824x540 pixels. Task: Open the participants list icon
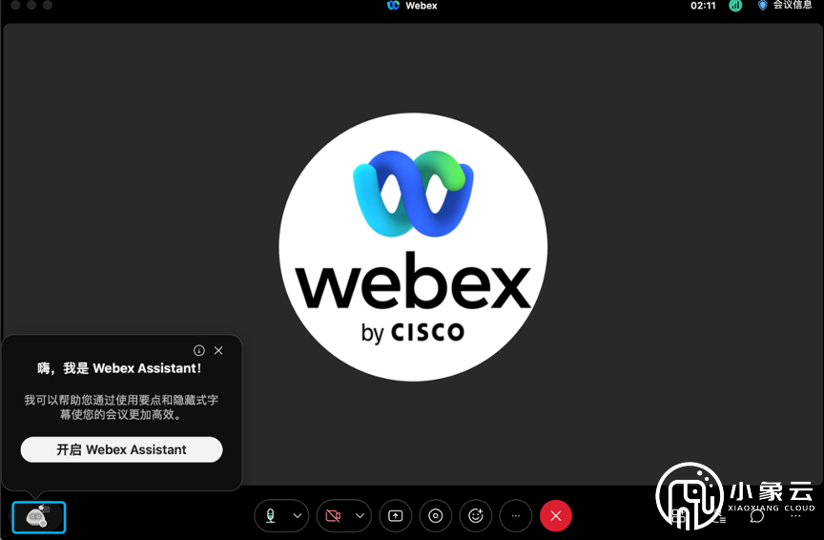(x=719, y=517)
